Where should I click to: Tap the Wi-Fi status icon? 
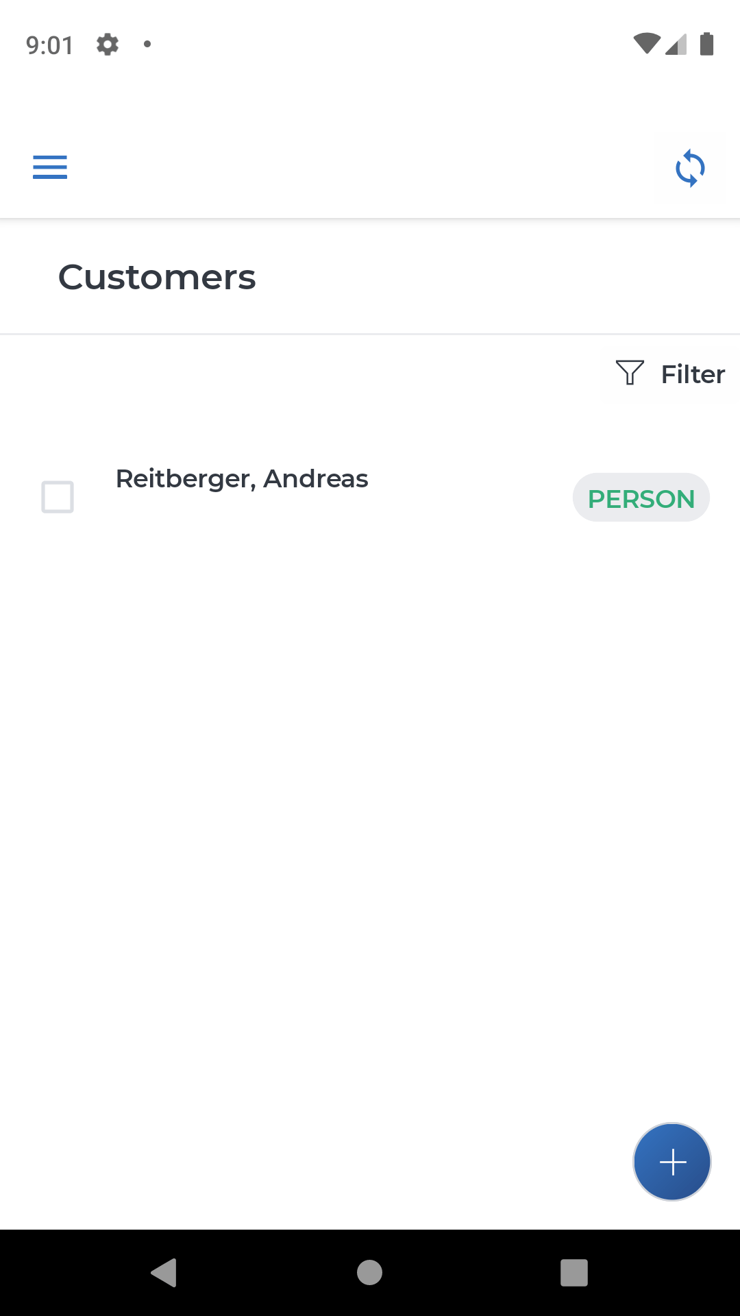pos(647,44)
